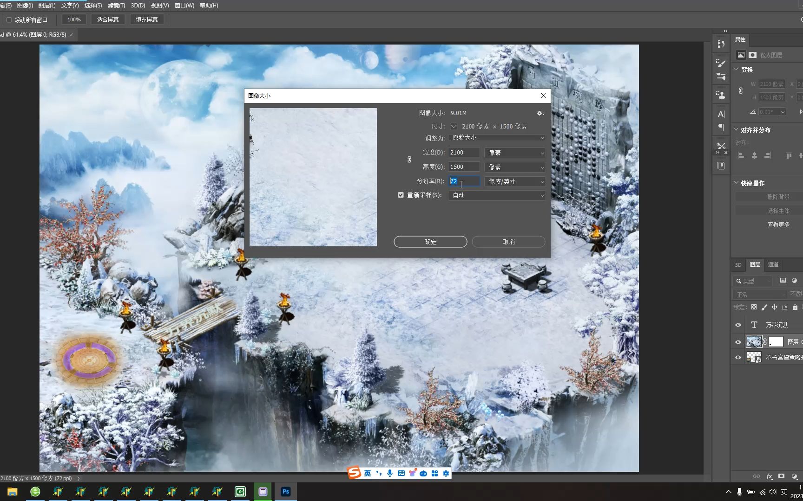
Task: Collapse the 对齐并分布 section
Action: coord(737,129)
